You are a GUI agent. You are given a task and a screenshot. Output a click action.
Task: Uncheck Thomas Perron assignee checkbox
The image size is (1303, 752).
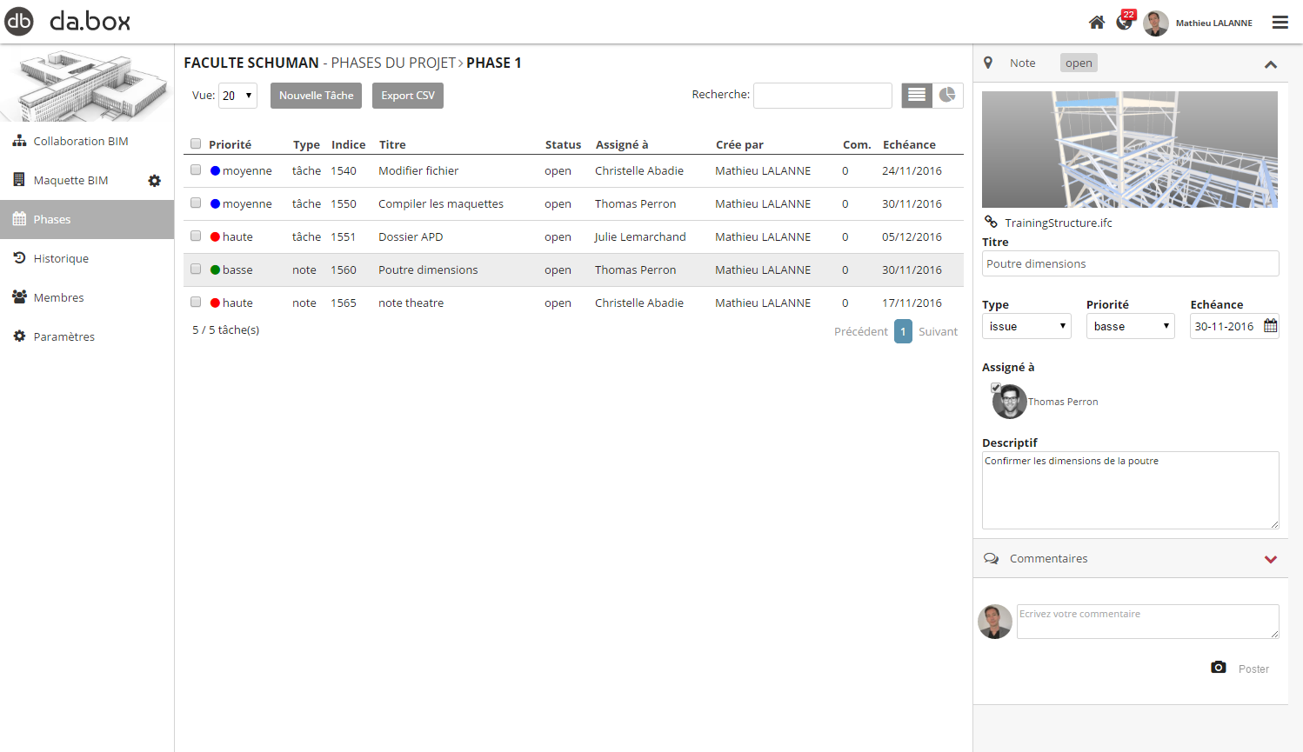coord(996,388)
